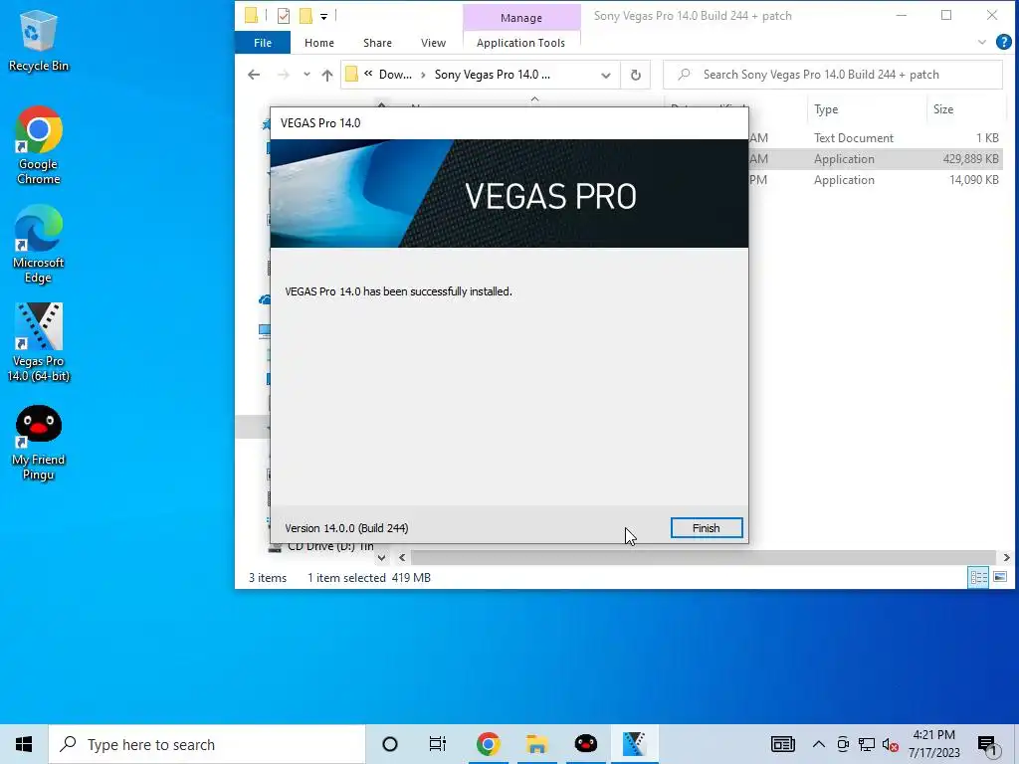
Task: Open the Windows Start menu
Action: [24, 744]
